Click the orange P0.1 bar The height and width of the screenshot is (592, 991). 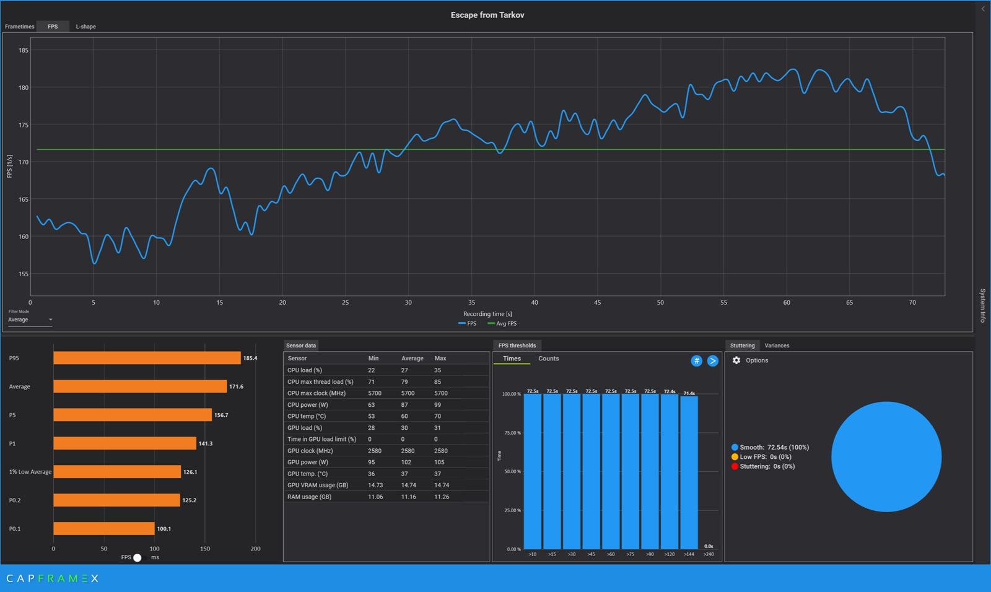104,529
